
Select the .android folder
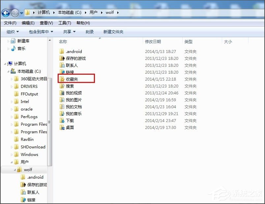(72, 51)
